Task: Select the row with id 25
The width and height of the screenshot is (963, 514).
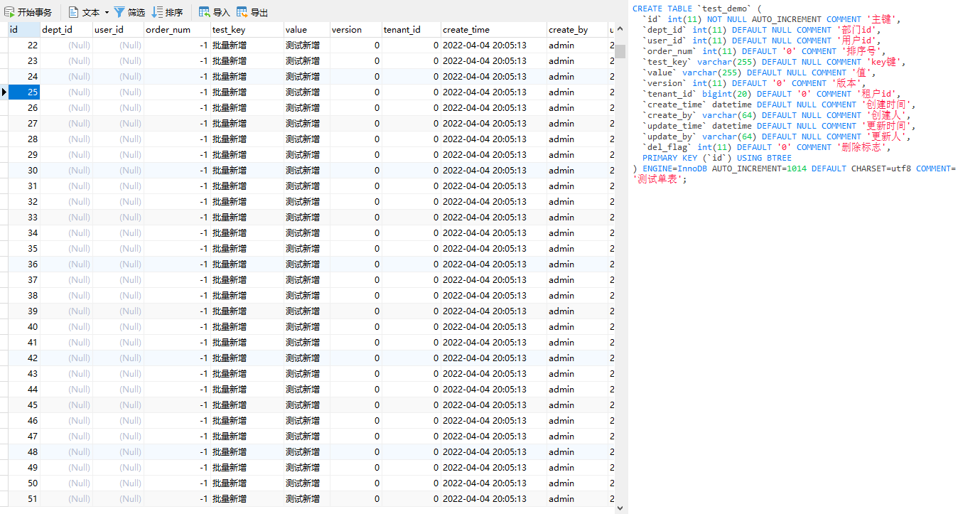Action: tap(26, 92)
